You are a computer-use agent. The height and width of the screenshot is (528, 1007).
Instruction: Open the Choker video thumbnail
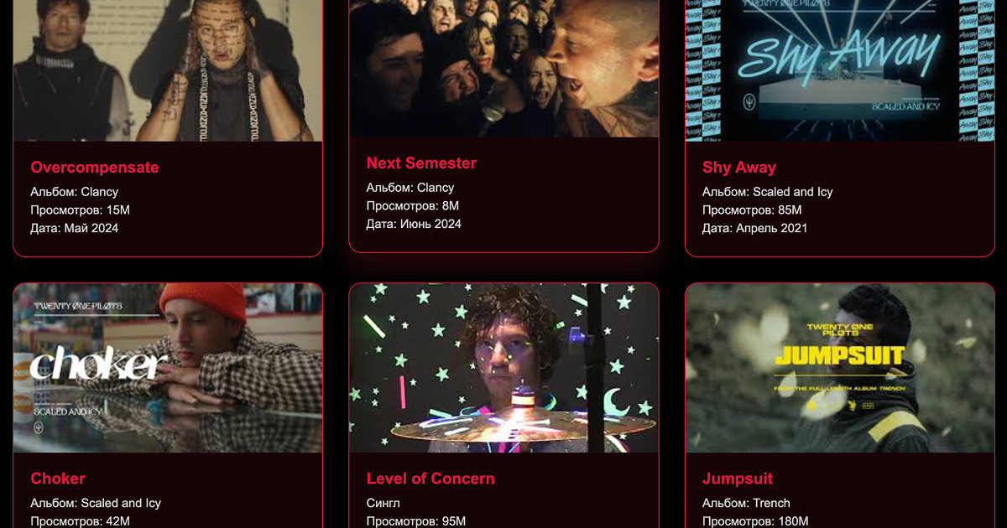tap(168, 368)
